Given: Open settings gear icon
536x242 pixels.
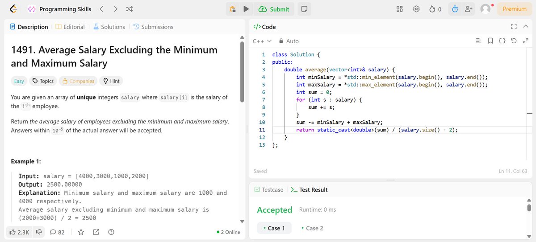Looking at the screenshot, I should point(416,9).
